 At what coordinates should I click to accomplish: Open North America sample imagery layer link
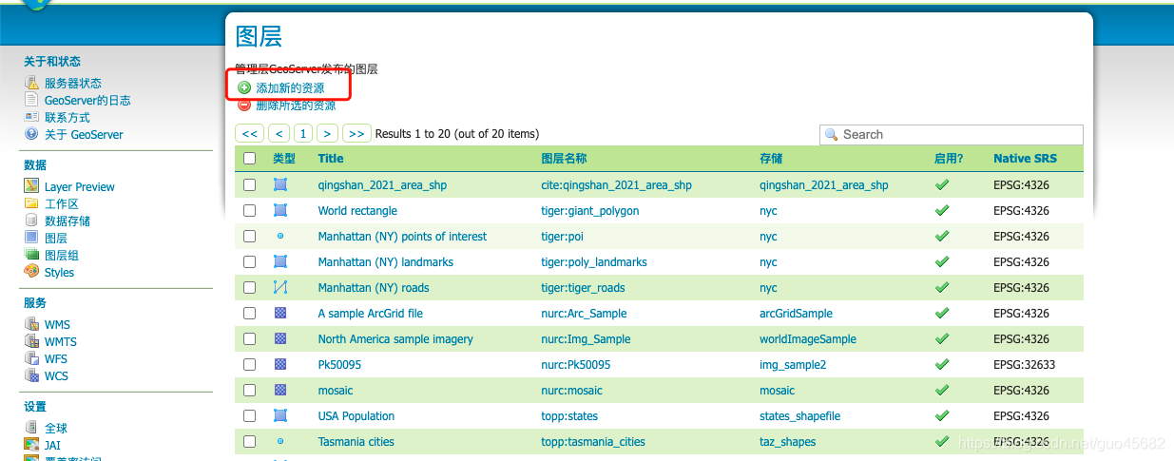click(x=395, y=339)
